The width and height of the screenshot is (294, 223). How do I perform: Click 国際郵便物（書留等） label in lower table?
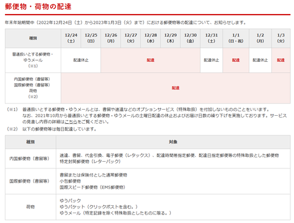[x=30, y=181]
